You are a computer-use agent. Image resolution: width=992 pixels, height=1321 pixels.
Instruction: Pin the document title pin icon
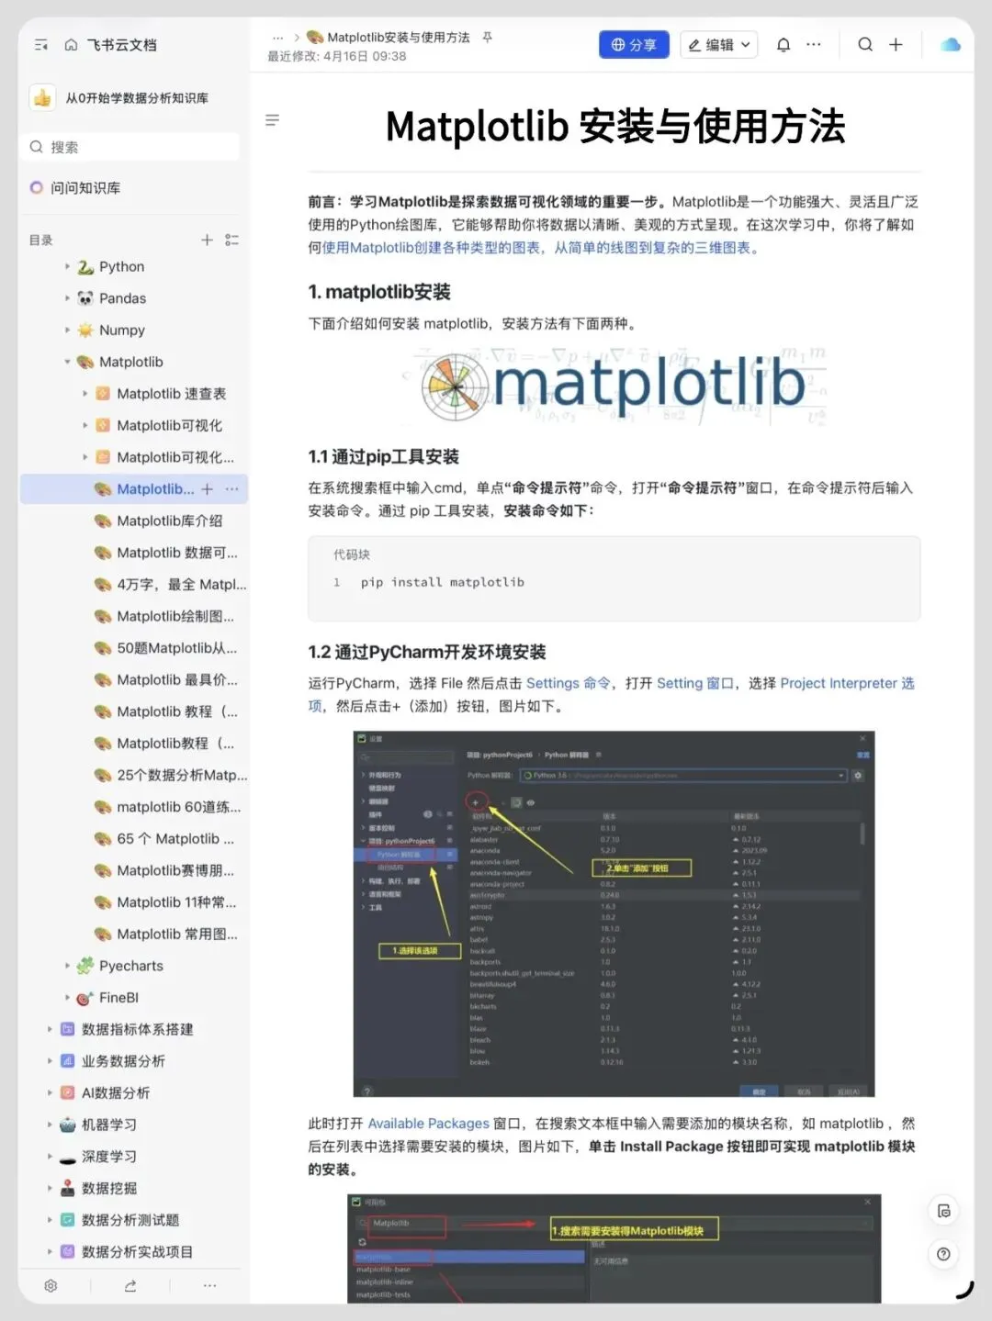click(x=488, y=38)
